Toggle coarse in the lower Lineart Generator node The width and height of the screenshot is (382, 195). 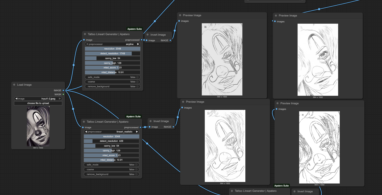136,169
